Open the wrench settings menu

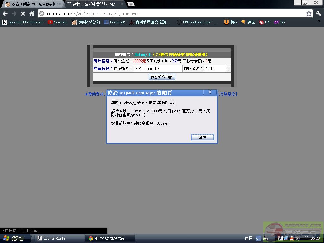tap(318, 14)
